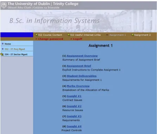Open the Insight #3 link
Viewport: 157px width, 134px height.
74,116
